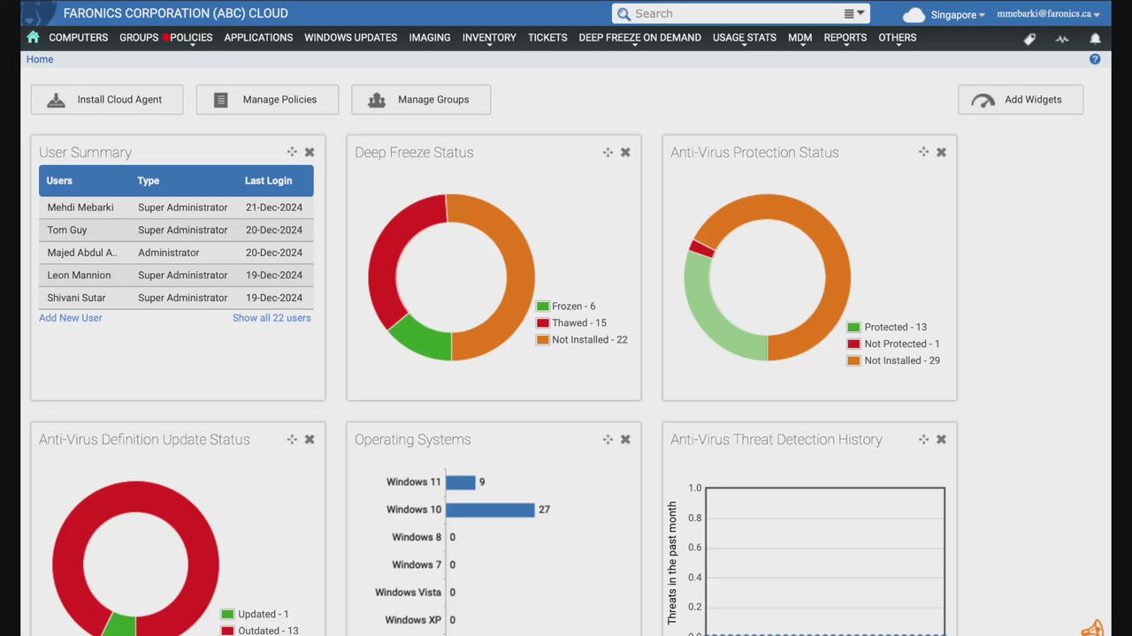Click the tag icon in navigation bar

click(1029, 39)
